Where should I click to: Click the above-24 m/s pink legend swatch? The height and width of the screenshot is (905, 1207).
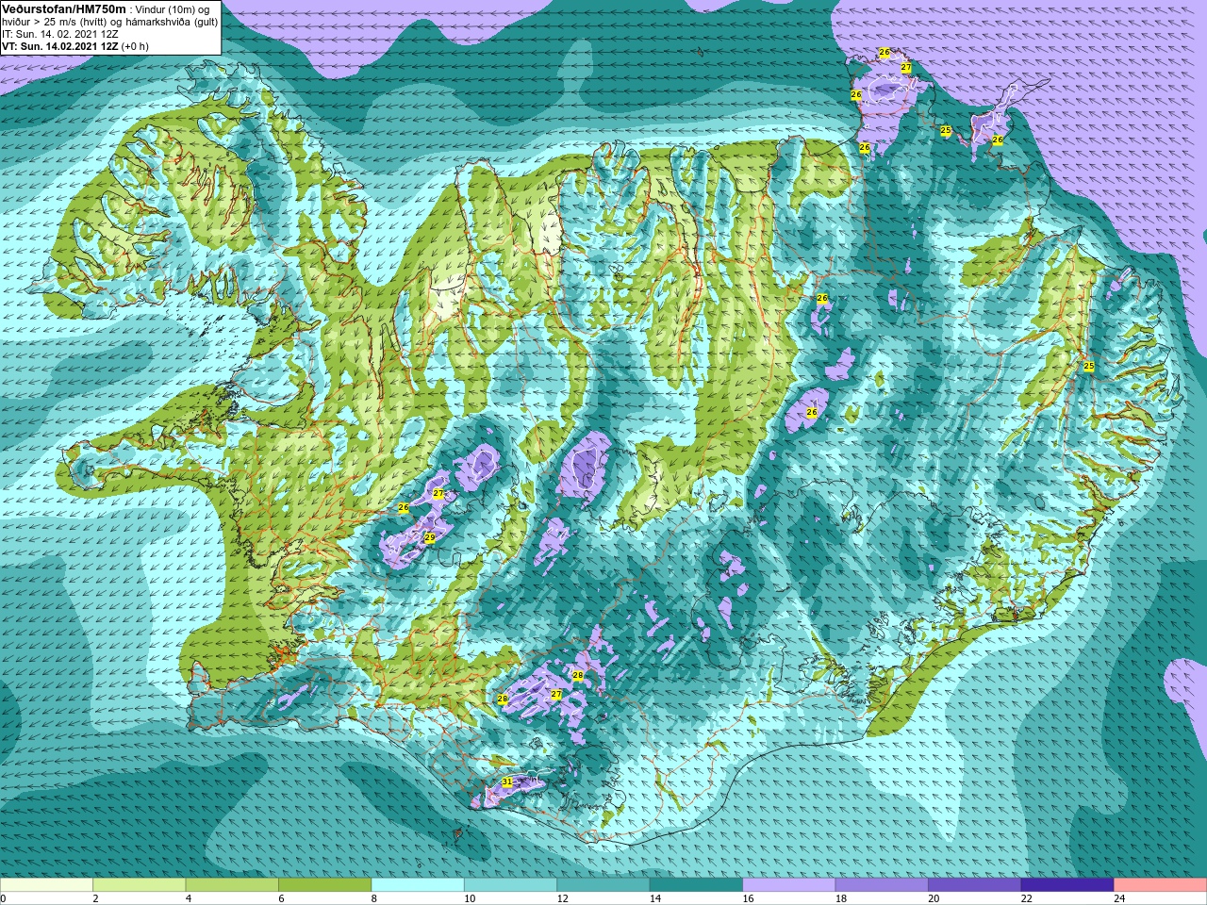[1161, 885]
